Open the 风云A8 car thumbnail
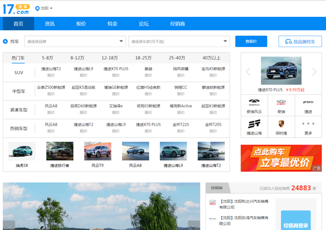Image resolution: width=326 pixels, height=230 pixels. 135,151
